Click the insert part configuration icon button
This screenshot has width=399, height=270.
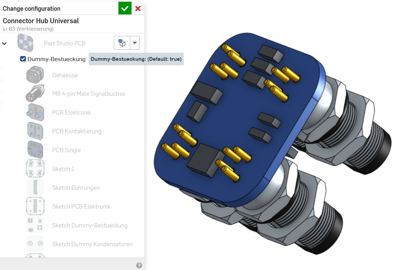click(122, 43)
